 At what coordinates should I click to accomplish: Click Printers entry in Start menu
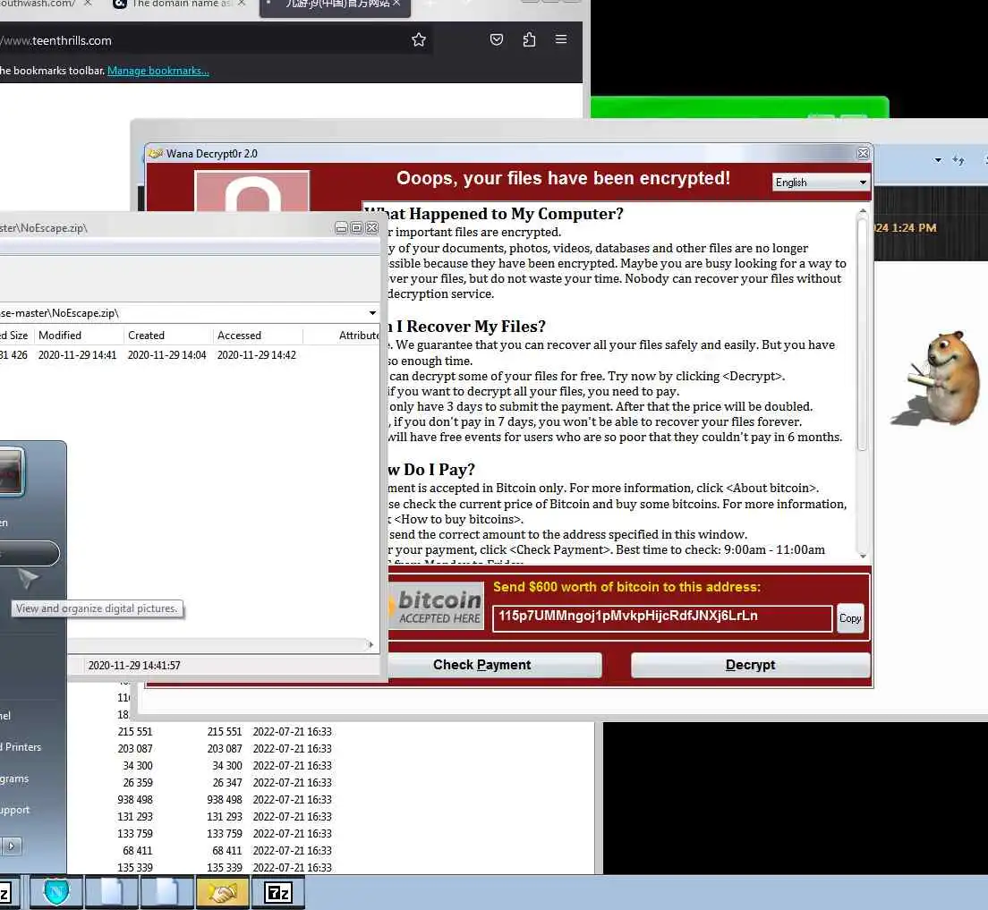pyautogui.click(x=22, y=747)
